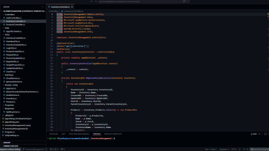Image resolution: width=269 pixels, height=151 pixels.
Task: Click the command center search box
Action: tap(140, 2)
